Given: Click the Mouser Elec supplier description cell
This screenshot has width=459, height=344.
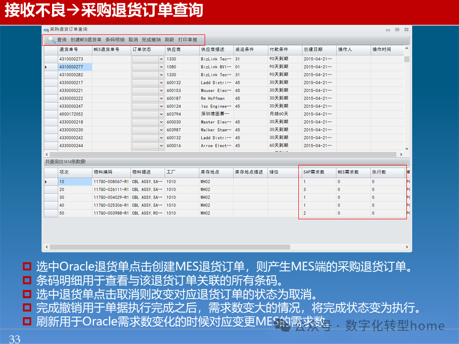Looking at the screenshot, I should (216, 91).
